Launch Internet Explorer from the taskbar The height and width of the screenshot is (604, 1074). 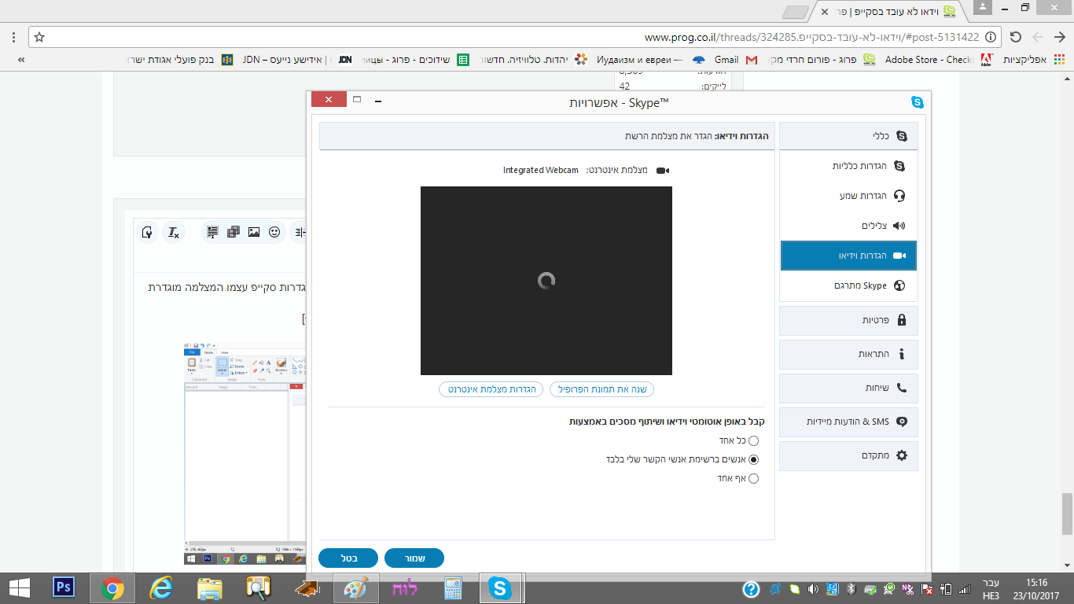(161, 587)
